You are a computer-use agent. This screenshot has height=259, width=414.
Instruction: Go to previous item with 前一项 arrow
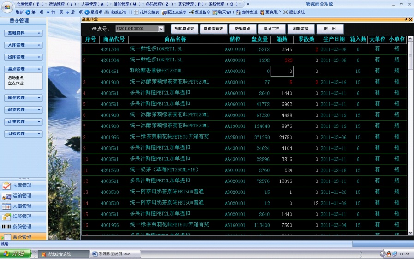click(48, 12)
